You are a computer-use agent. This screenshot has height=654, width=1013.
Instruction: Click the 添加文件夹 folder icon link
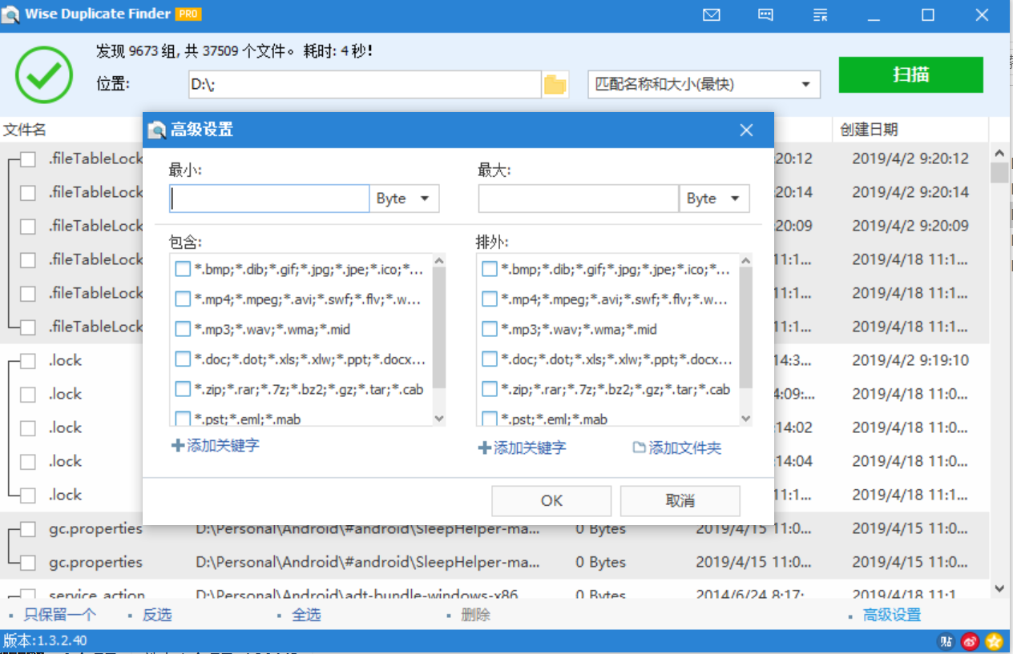tap(639, 447)
